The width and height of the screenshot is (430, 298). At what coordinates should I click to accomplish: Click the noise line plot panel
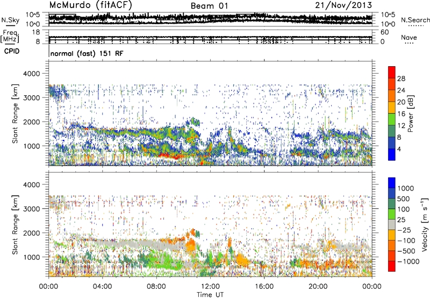point(210,19)
